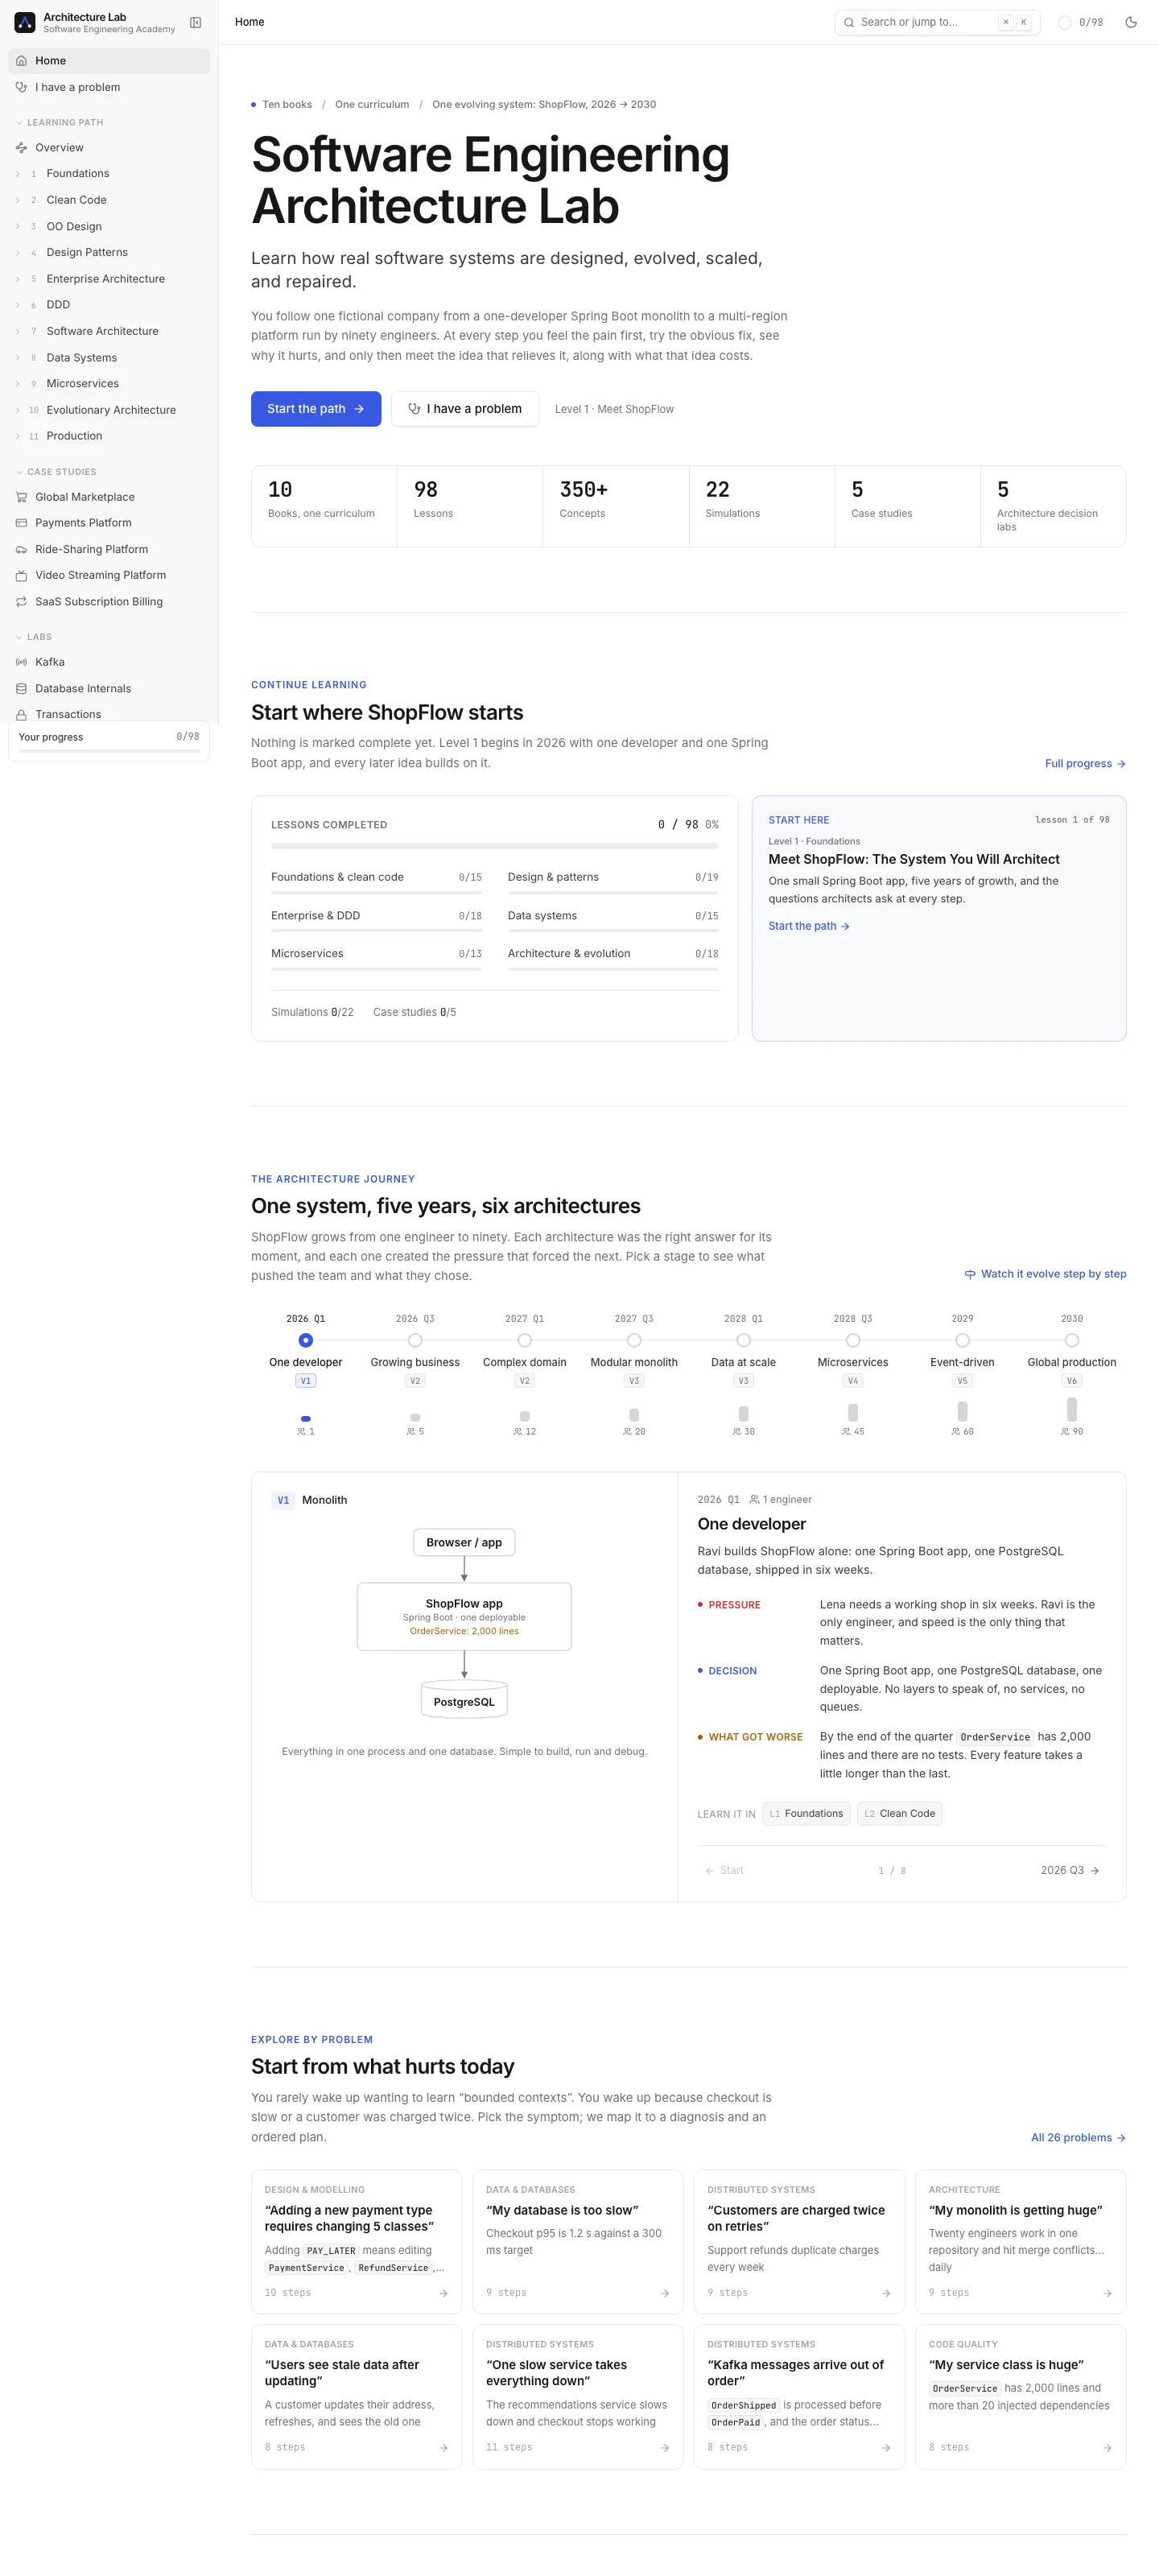The width and height of the screenshot is (1159, 2576).
Task: Switch to dark mode with moon icon
Action: point(1131,22)
